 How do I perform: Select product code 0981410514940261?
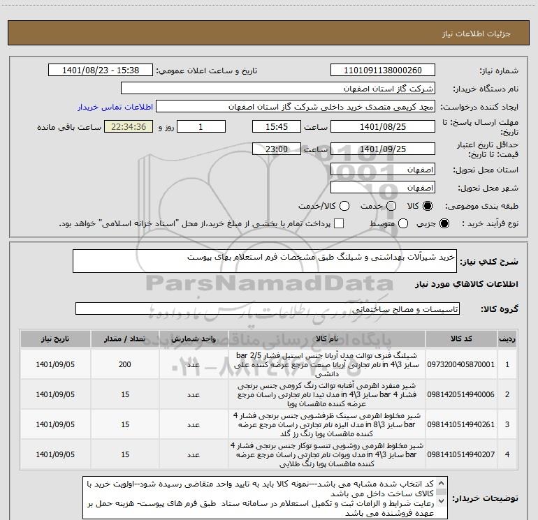pyautogui.click(x=461, y=424)
